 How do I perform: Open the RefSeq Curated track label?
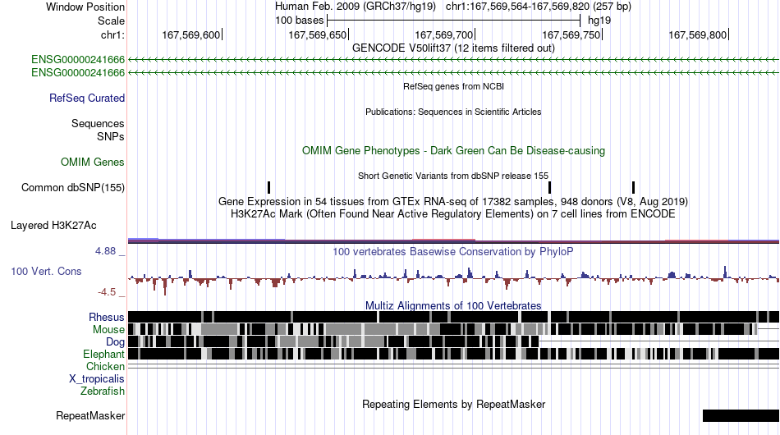coord(86,98)
